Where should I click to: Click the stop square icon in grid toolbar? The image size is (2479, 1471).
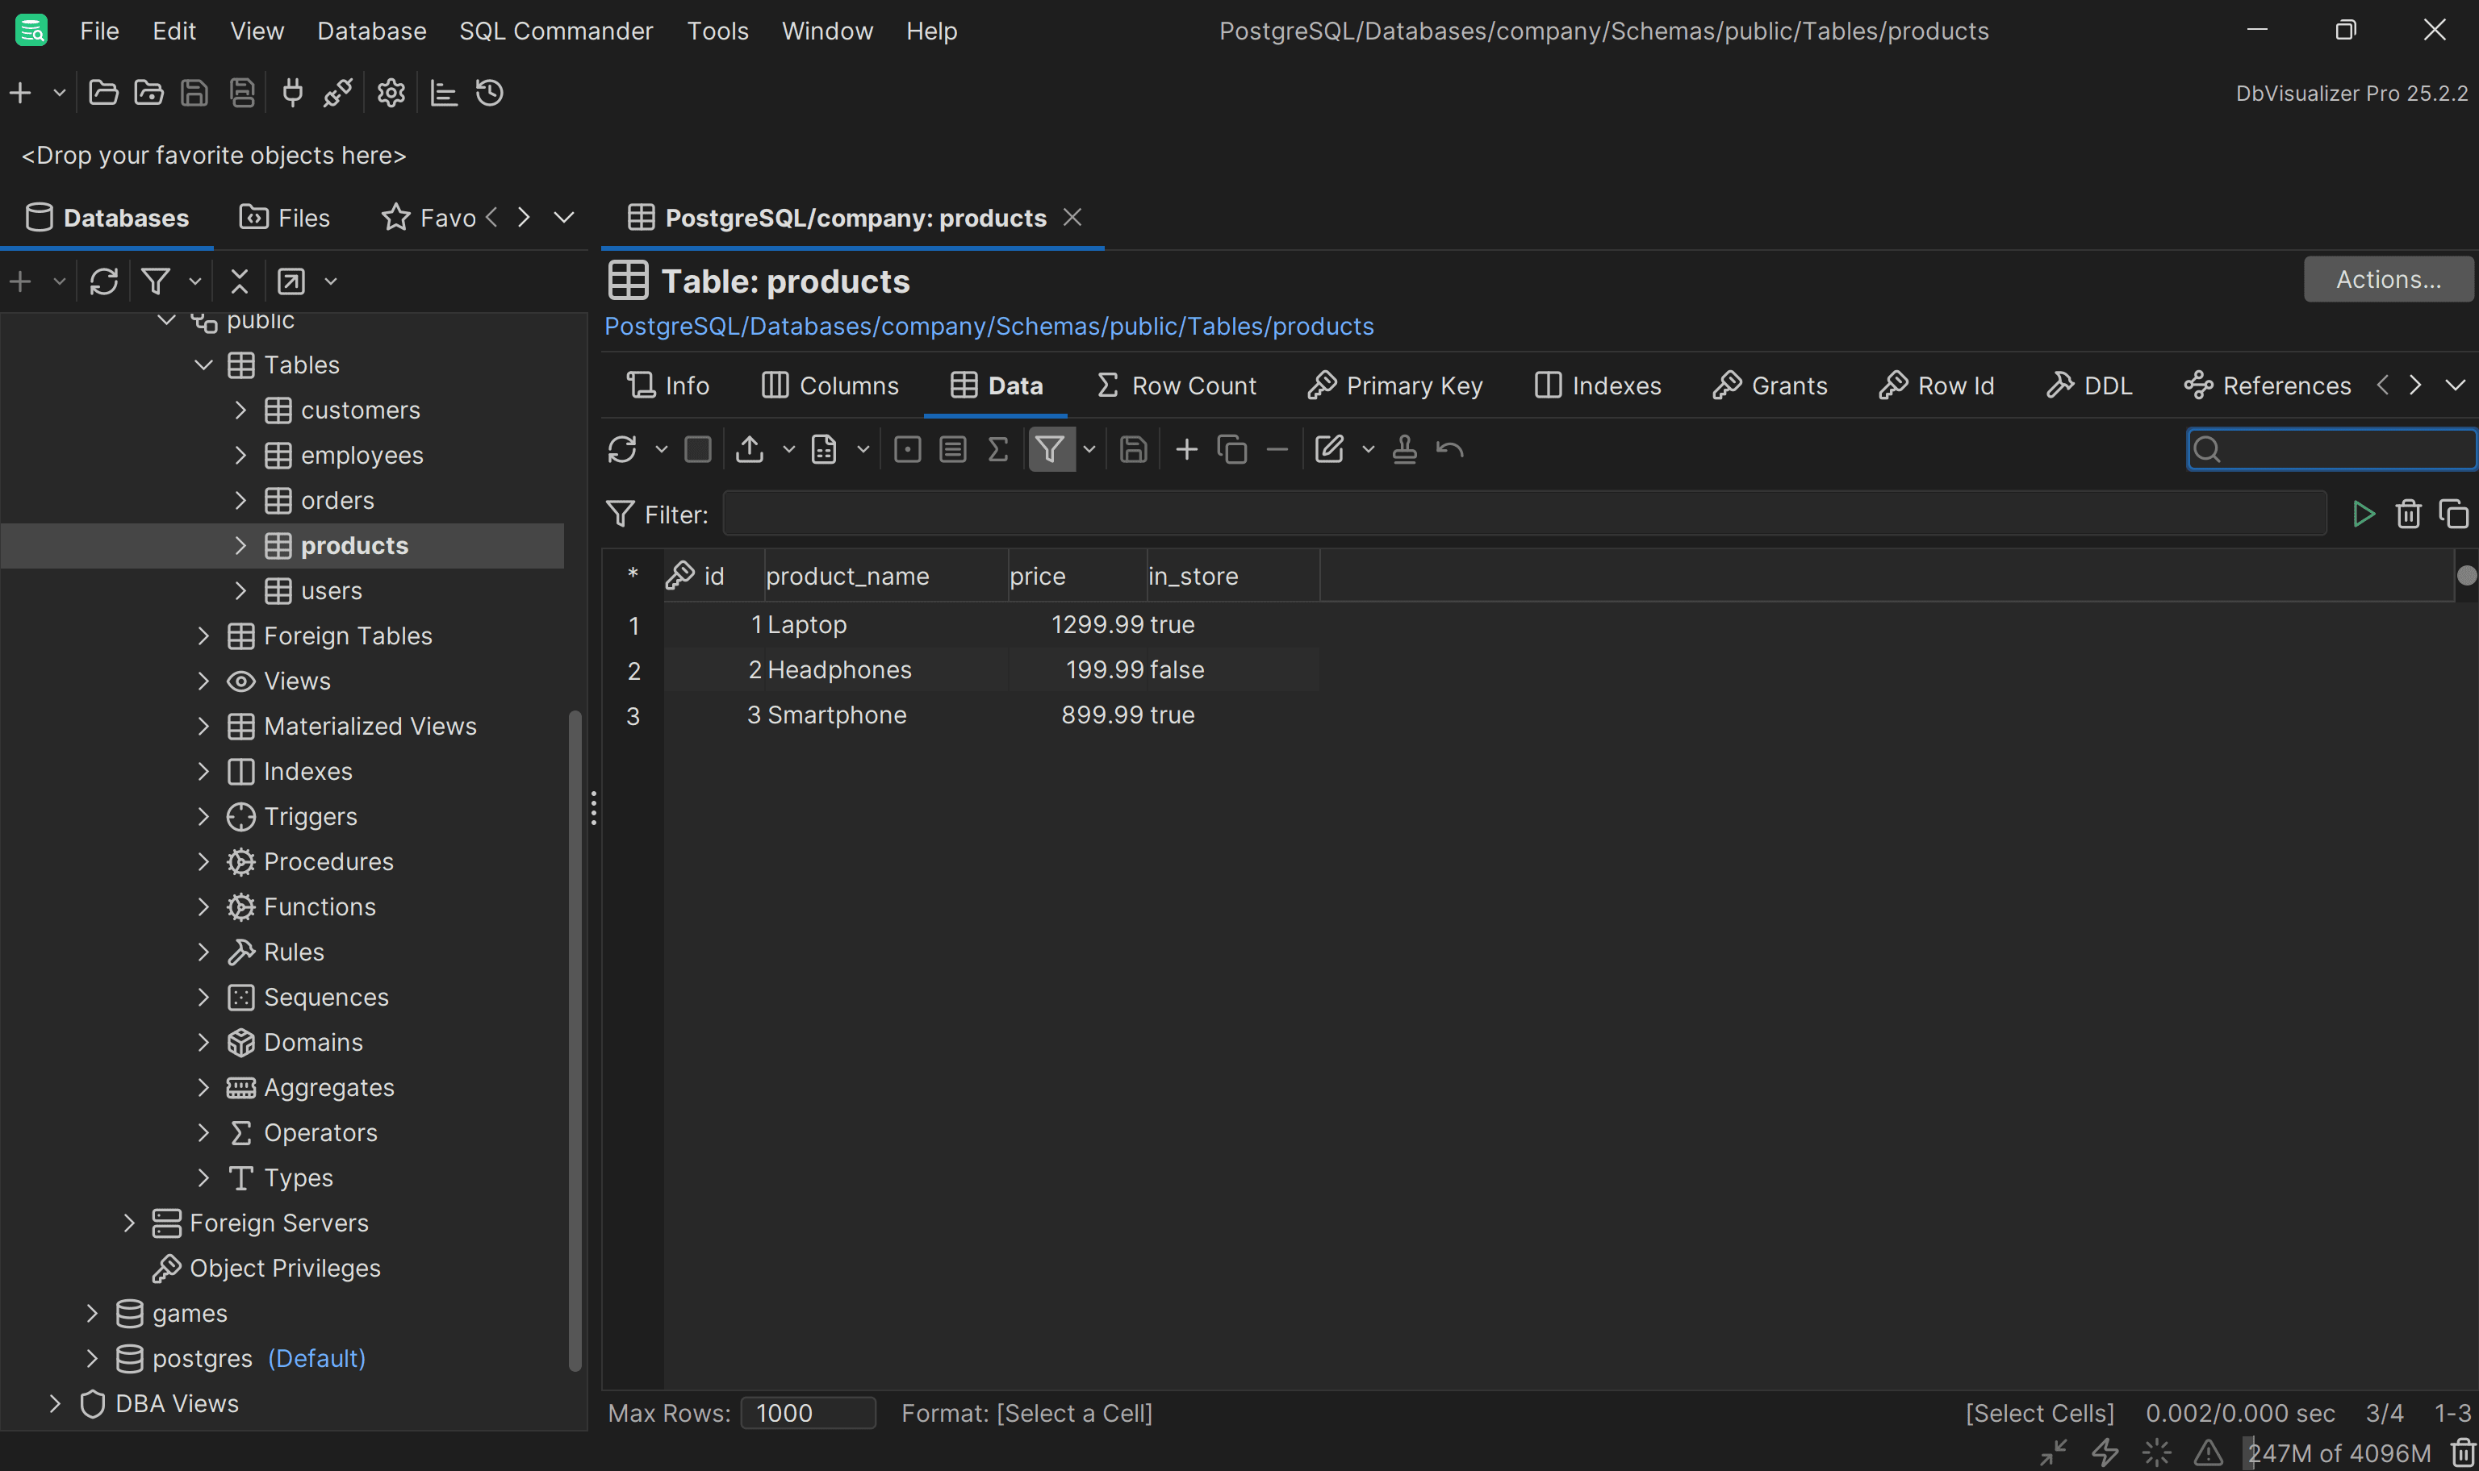tap(698, 450)
